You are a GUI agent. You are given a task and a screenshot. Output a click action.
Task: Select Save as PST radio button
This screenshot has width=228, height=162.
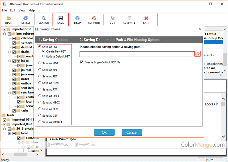(x=40, y=47)
